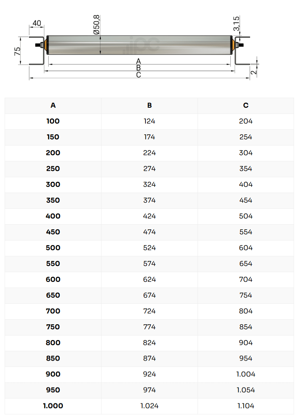The height and width of the screenshot is (420, 301).
Task: Click the C dimension line label
Action: tap(139, 75)
